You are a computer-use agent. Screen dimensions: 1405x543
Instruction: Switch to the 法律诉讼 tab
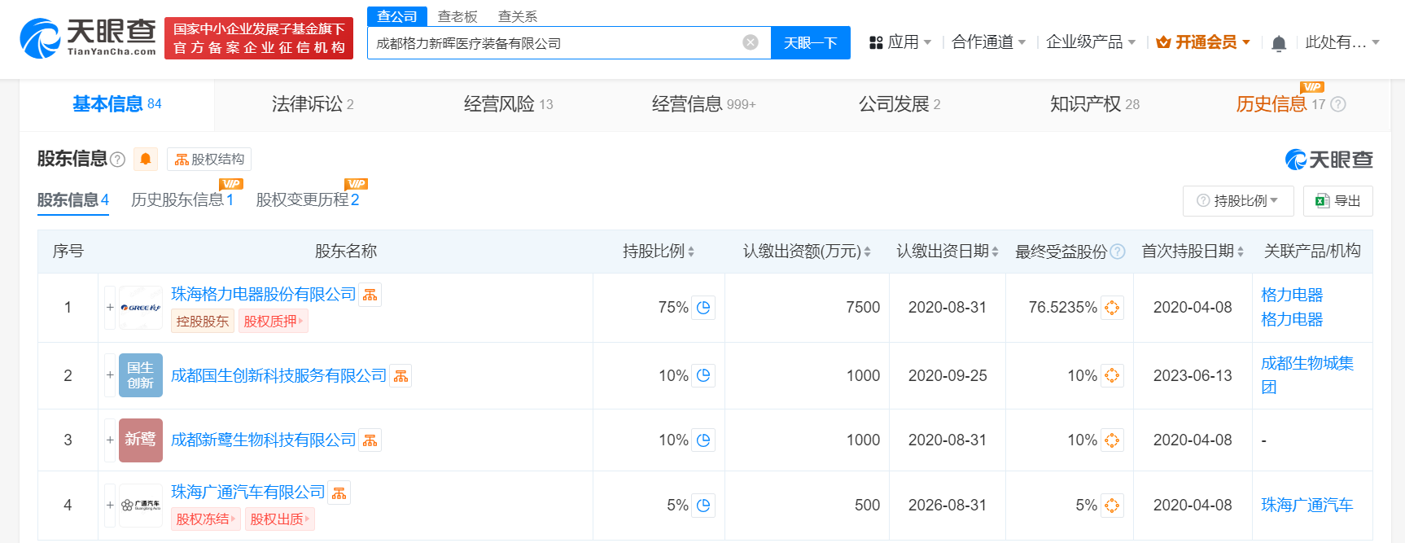[312, 104]
